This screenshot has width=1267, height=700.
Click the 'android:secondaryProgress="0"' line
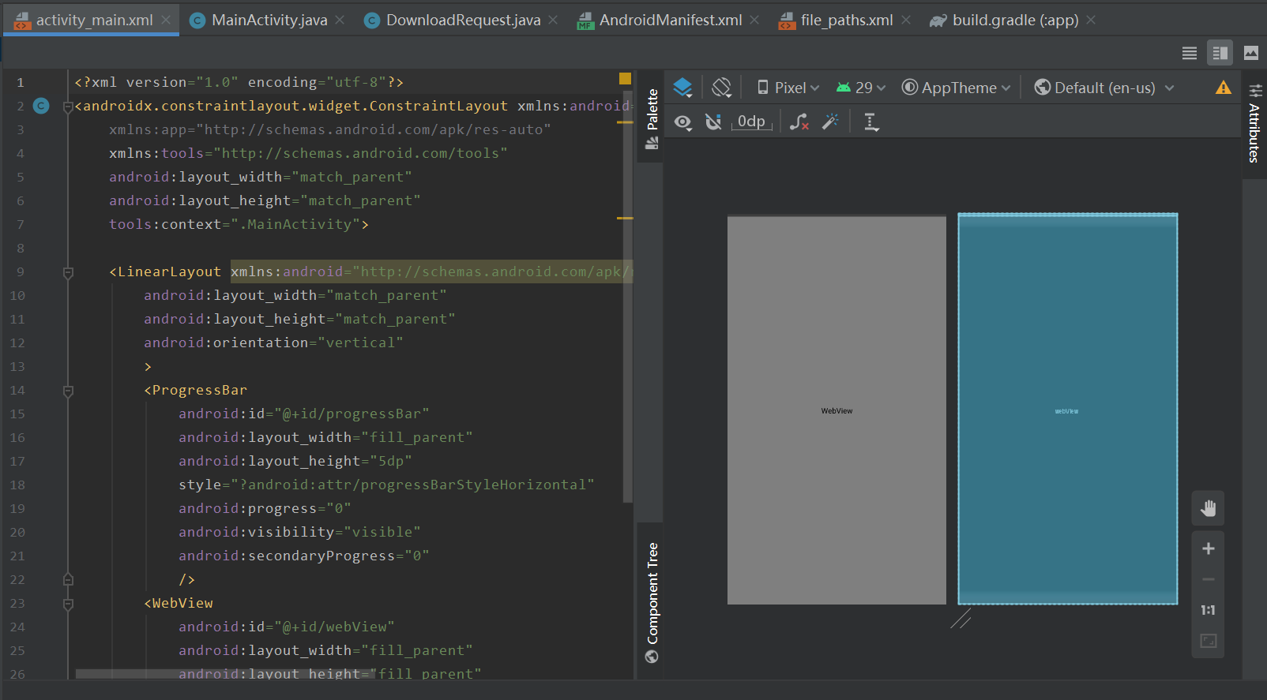point(304,556)
